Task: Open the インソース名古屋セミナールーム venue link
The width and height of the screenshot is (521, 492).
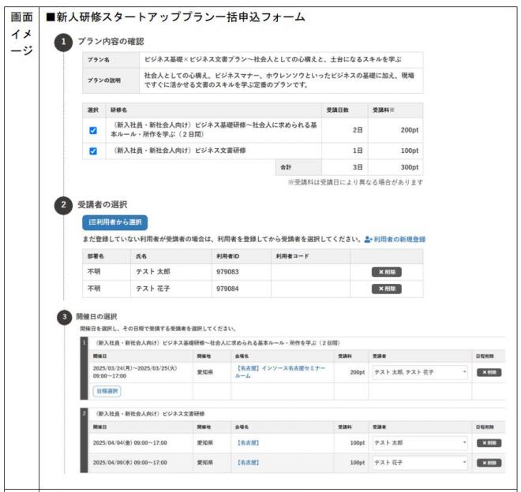Action: (280, 372)
